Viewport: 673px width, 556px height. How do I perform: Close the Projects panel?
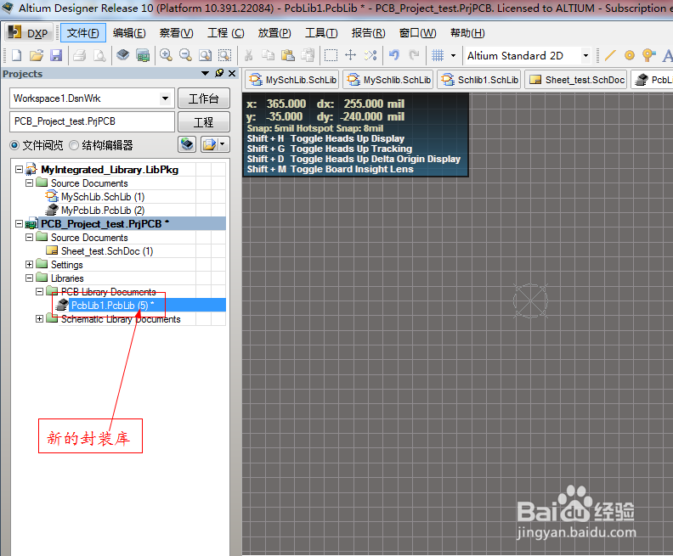coord(232,73)
